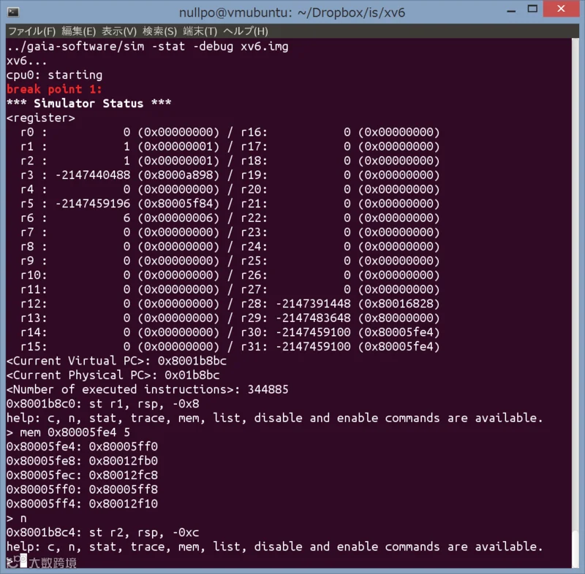The image size is (585, 574).
Task: Click the command '> mem 0x80005fe4 5'
Action: click(68, 432)
